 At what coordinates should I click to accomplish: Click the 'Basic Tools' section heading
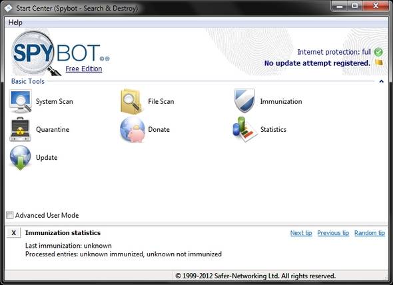click(28, 81)
